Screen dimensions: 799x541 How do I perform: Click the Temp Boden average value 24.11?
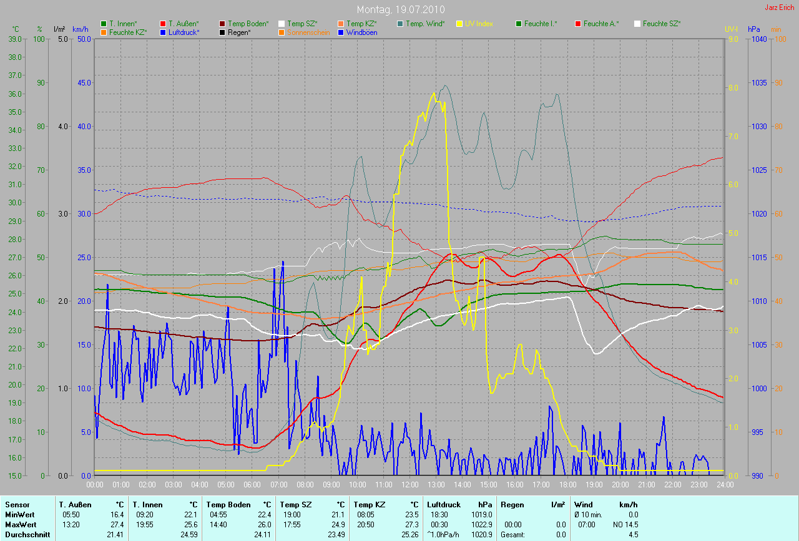263,535
